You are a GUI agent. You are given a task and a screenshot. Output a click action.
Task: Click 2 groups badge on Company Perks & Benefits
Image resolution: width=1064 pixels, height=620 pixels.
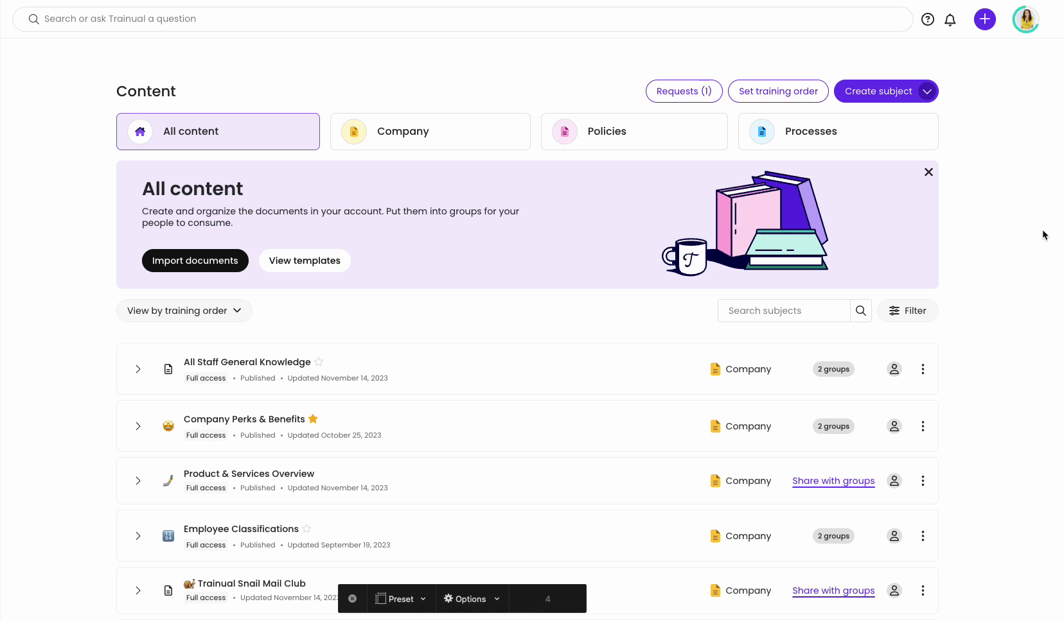click(833, 426)
